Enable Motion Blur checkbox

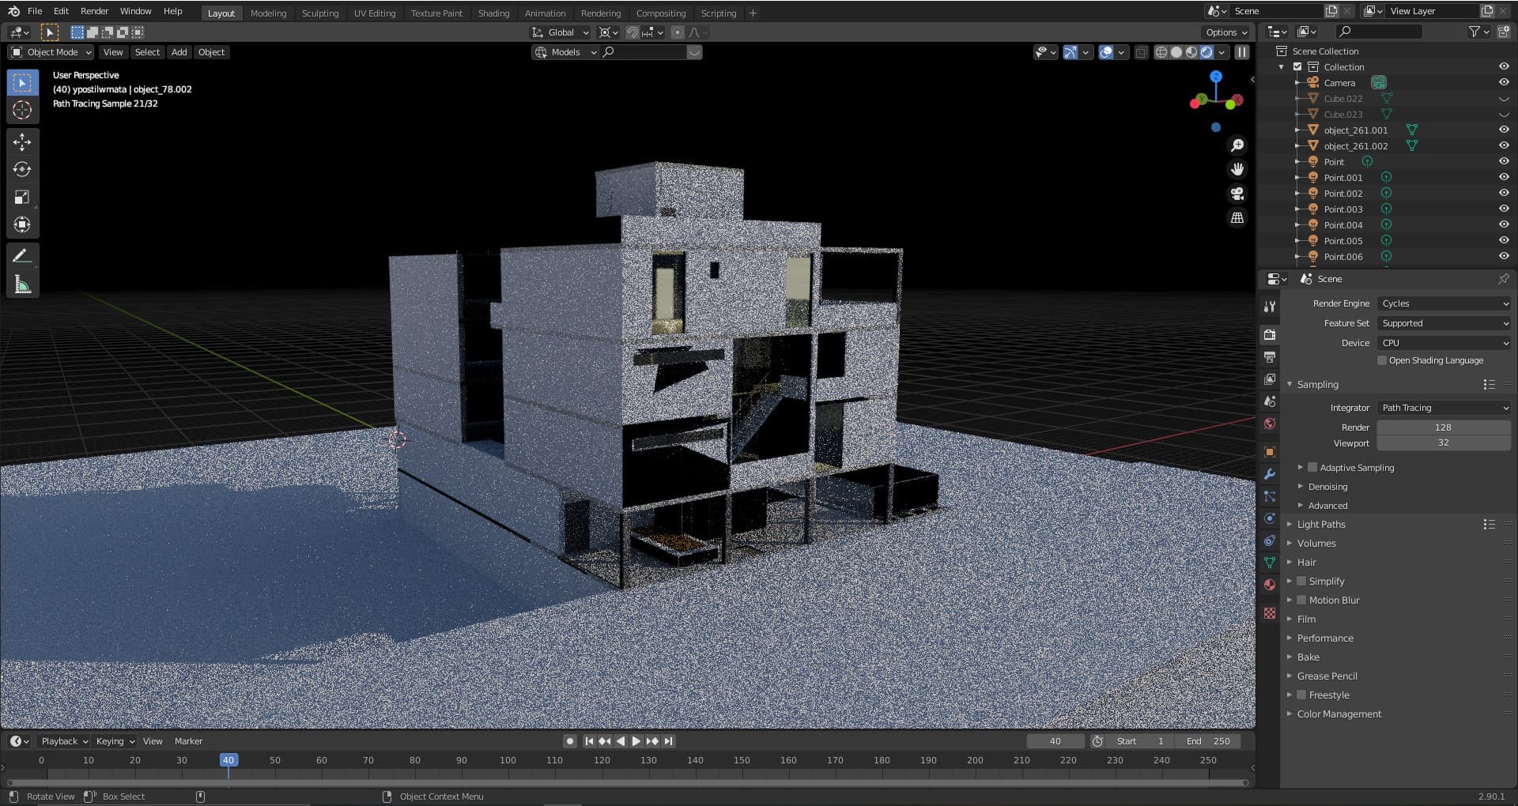[1301, 600]
